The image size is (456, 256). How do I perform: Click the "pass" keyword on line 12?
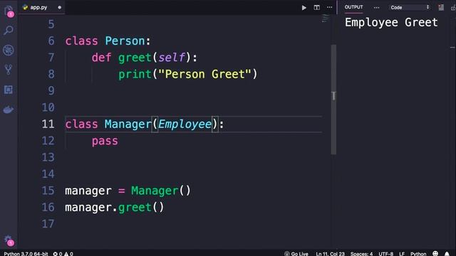105,142
